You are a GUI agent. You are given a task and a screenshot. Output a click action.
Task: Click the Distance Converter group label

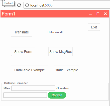(x=16, y=83)
